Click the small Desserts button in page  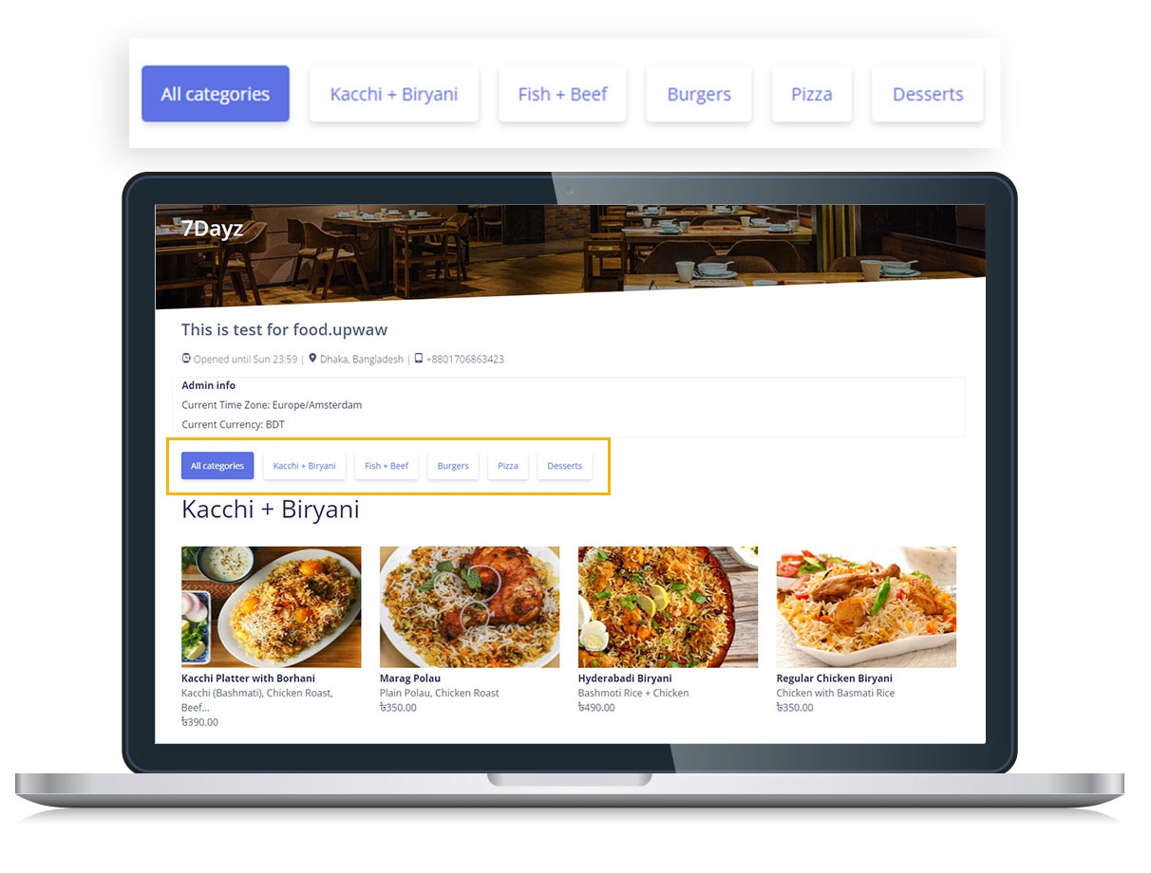[564, 466]
